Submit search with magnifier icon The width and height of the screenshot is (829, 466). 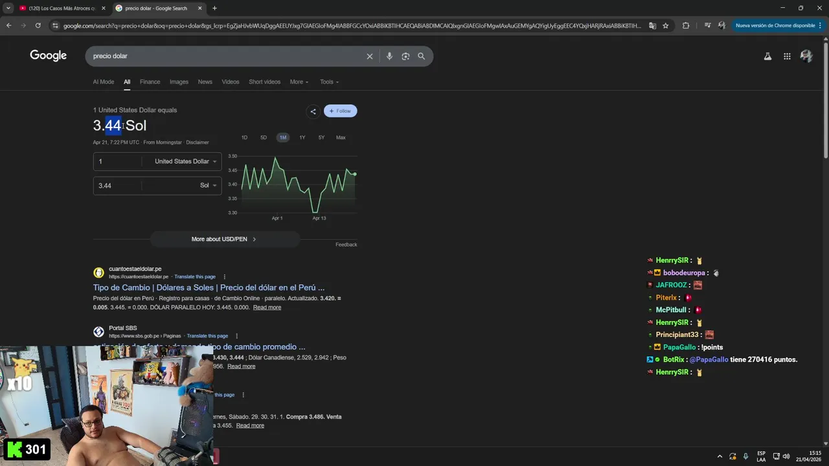click(x=422, y=56)
